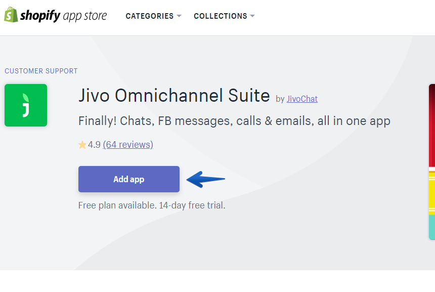Open the 64 reviews link
This screenshot has width=435, height=292.
tap(128, 145)
